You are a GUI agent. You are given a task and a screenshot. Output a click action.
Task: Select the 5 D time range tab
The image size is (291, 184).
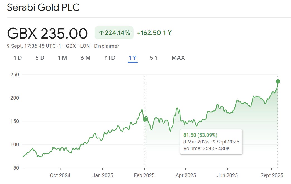pos(40,58)
